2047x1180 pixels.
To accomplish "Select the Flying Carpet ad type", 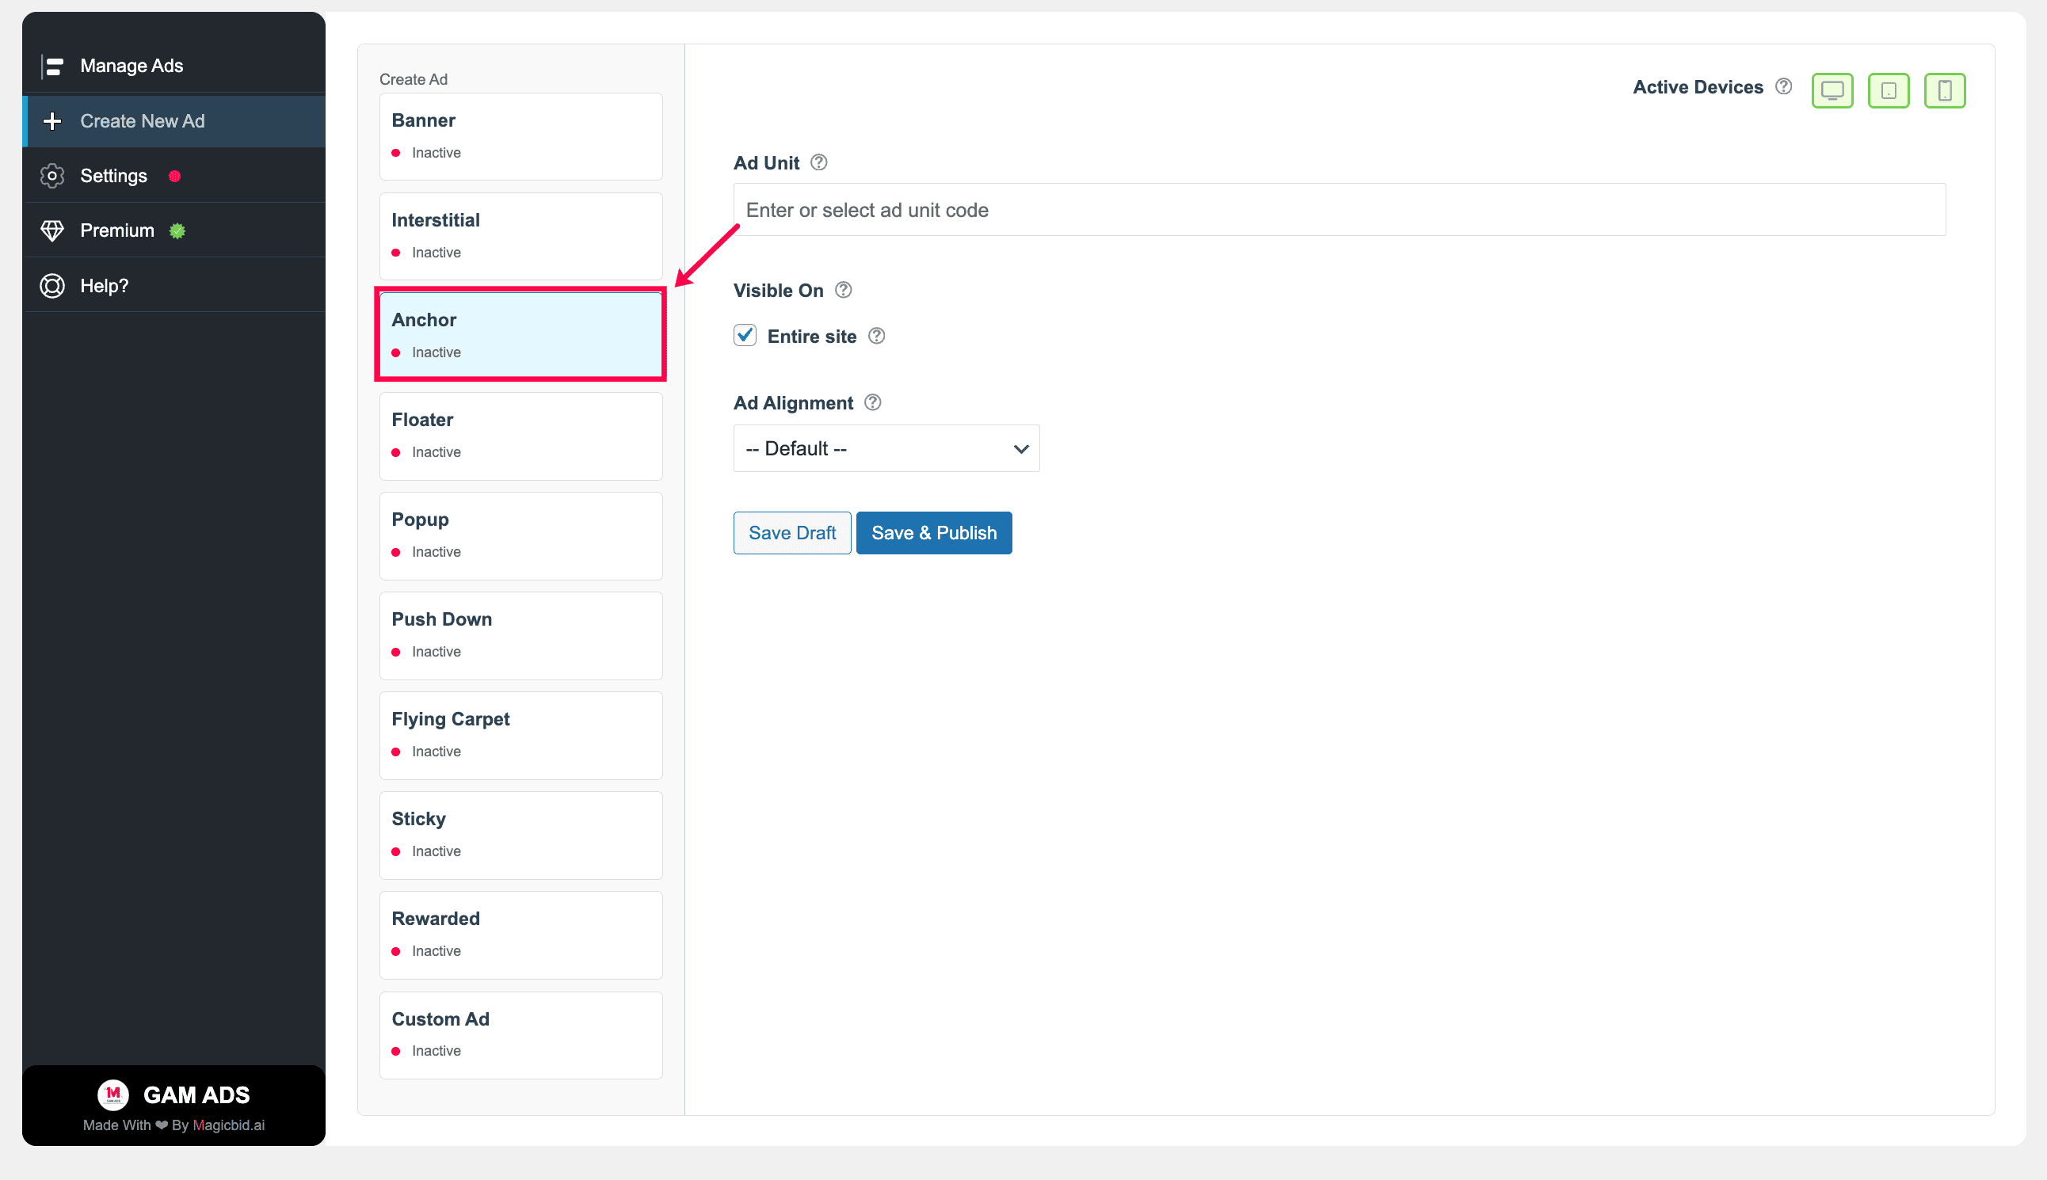I will pos(520,735).
